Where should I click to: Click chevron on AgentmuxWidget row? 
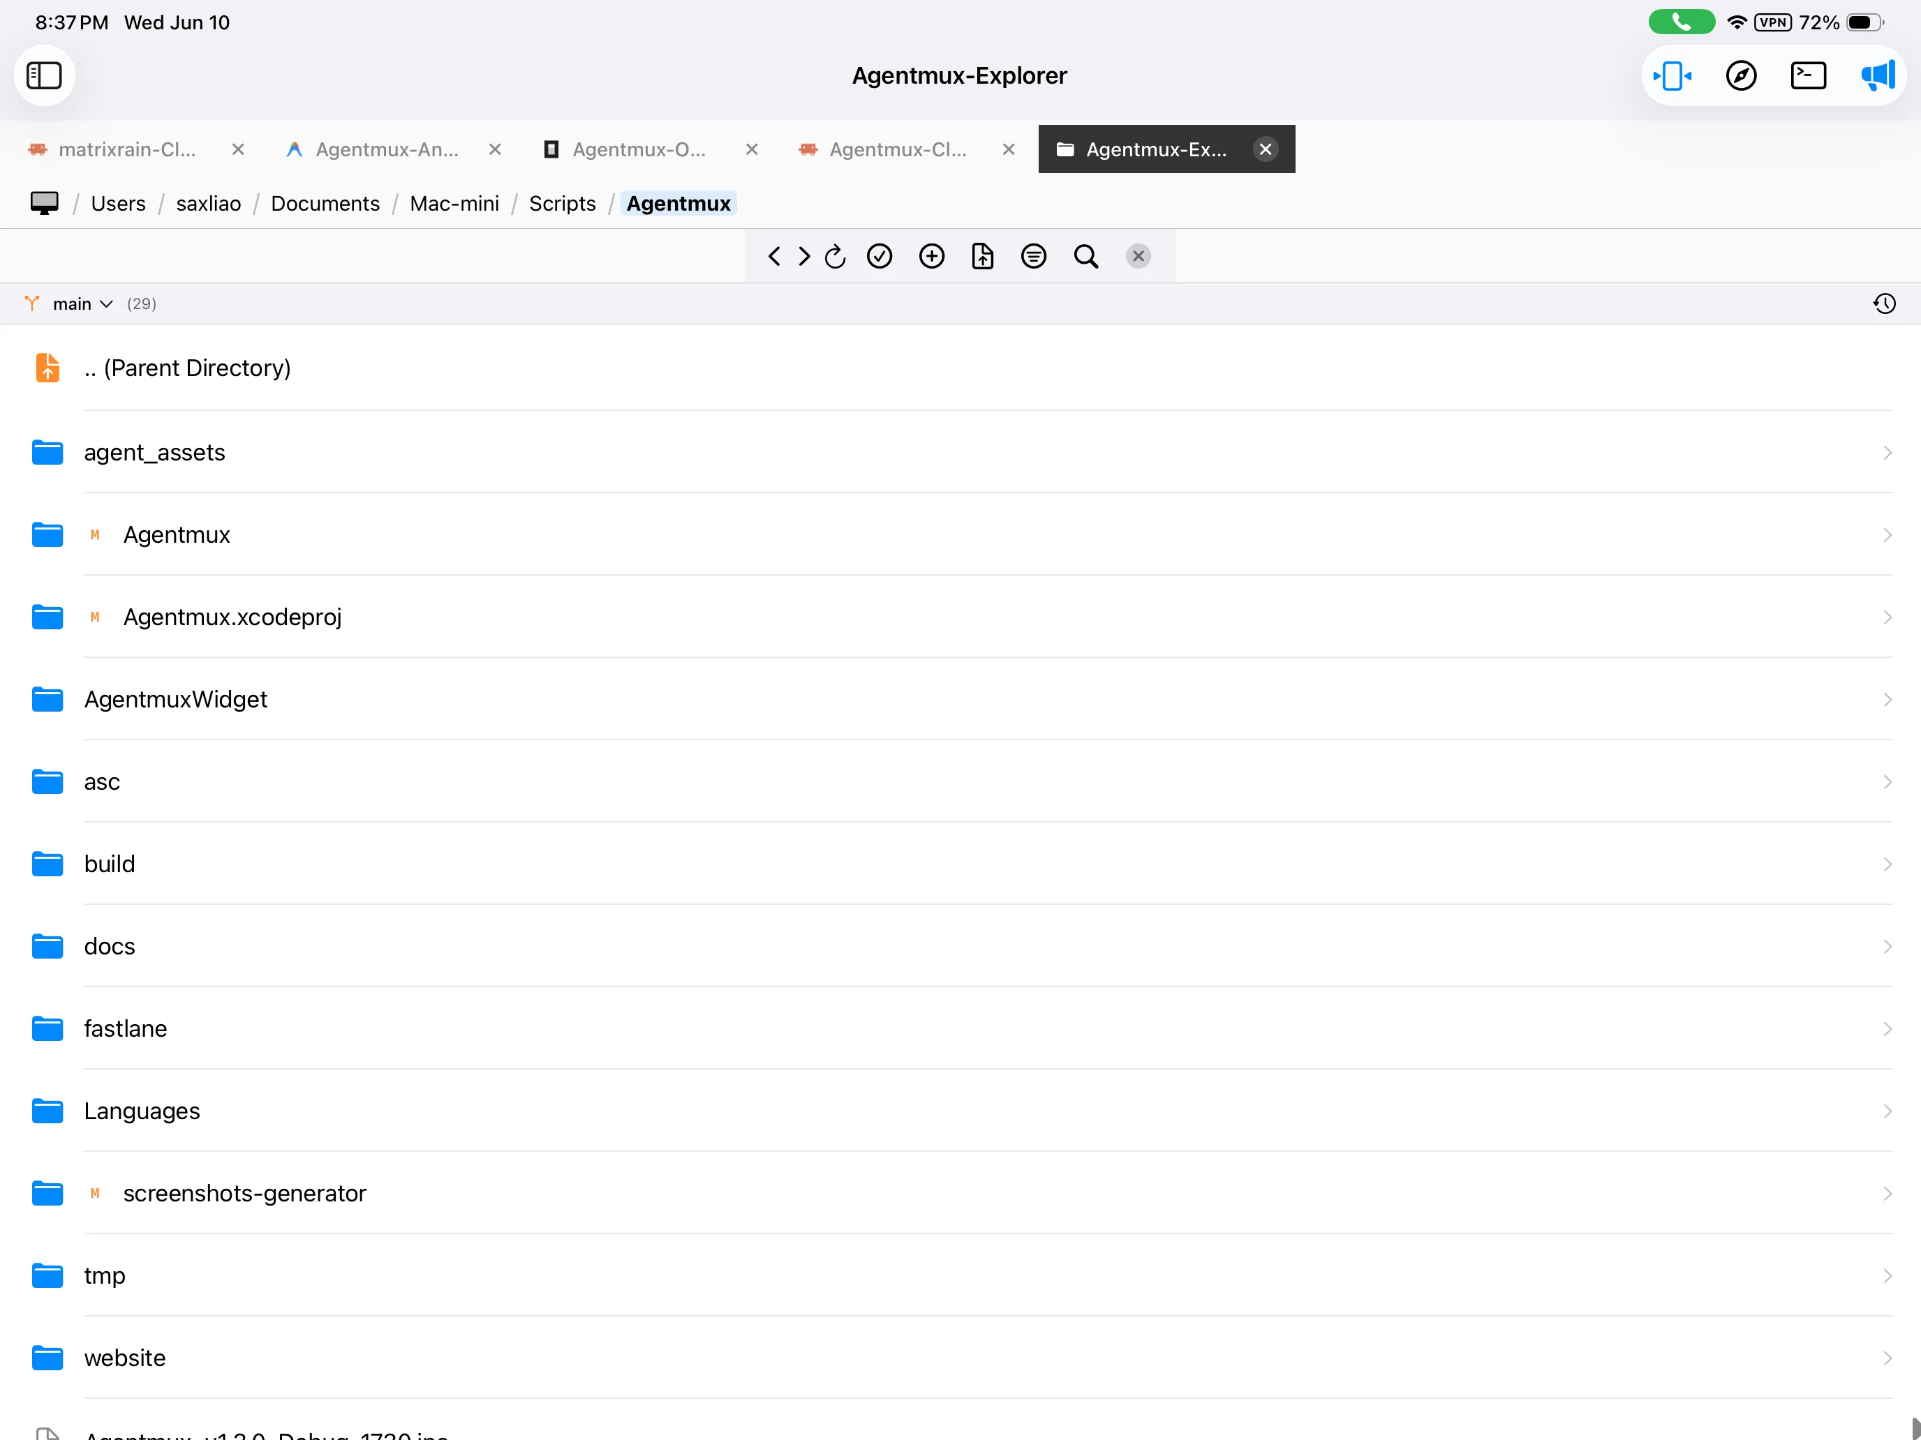[1887, 700]
